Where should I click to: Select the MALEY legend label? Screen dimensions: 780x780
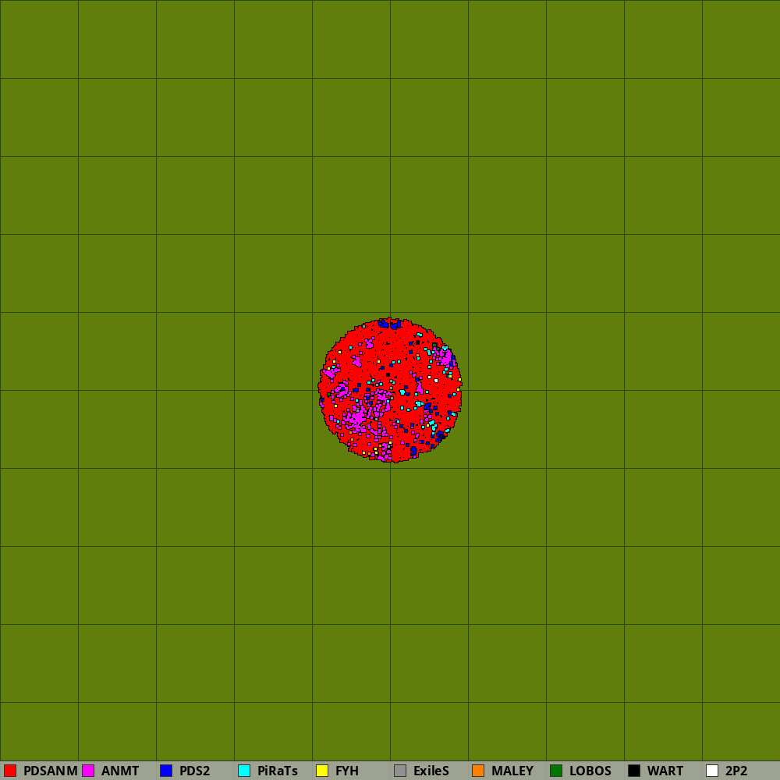512,771
